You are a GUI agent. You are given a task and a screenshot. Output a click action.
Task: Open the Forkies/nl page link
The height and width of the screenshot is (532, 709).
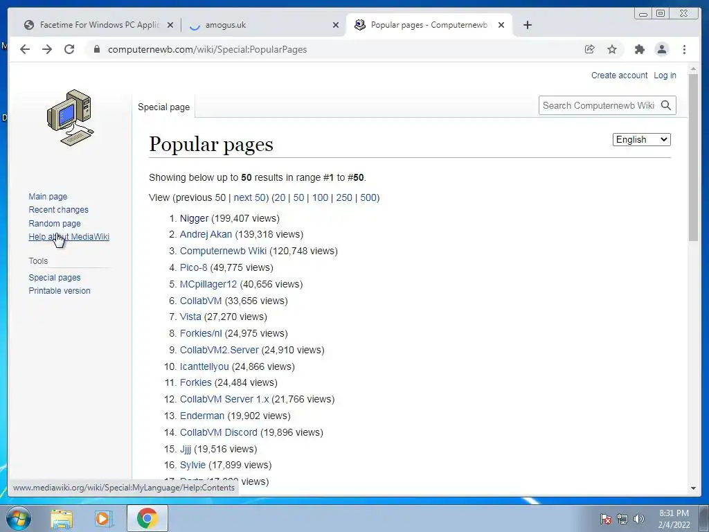pyautogui.click(x=201, y=333)
